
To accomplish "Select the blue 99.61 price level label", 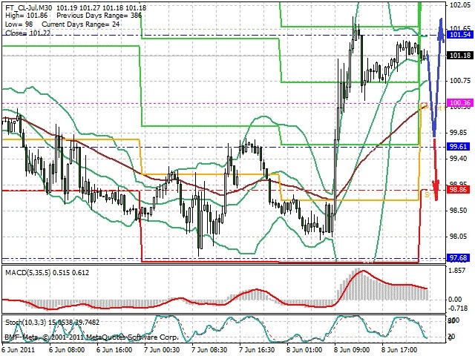I will point(458,147).
